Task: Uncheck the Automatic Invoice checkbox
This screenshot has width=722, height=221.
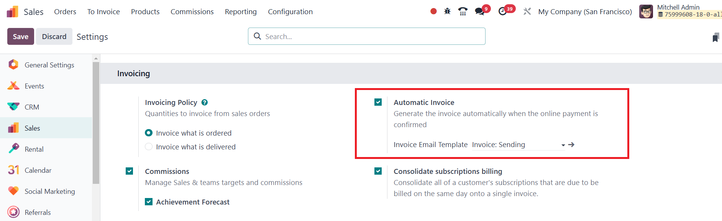Action: [x=378, y=102]
